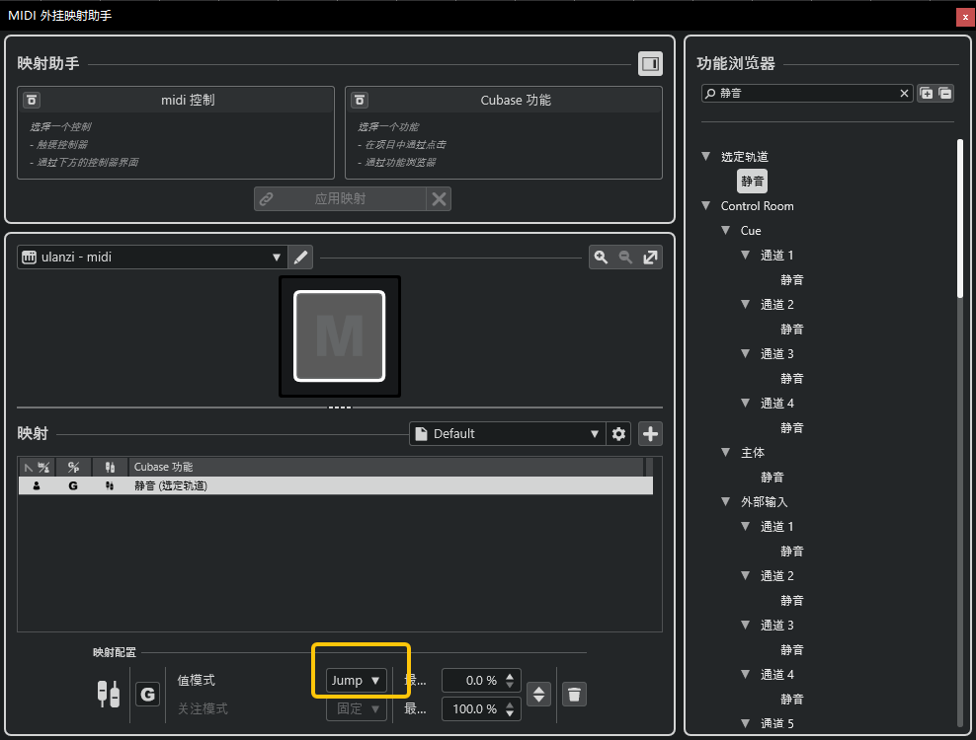This screenshot has width=976, height=740.
Task: Collapse the Cue tree node
Action: point(726,230)
